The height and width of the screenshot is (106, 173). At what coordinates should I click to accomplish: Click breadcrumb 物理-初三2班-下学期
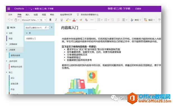point(44,9)
